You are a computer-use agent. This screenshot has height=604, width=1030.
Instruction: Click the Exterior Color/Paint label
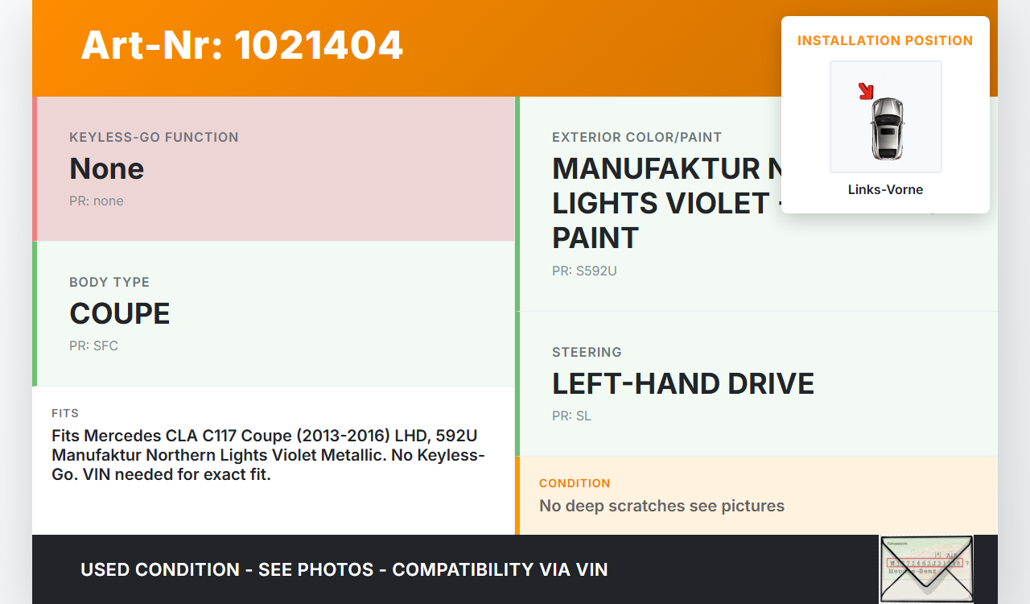[x=637, y=138]
